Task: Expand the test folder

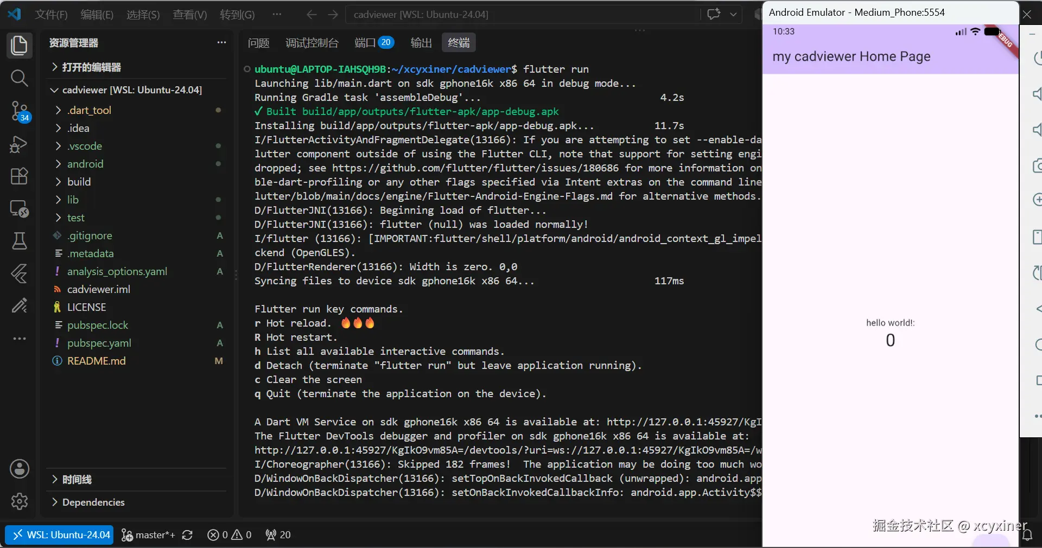Action: pyautogui.click(x=137, y=218)
